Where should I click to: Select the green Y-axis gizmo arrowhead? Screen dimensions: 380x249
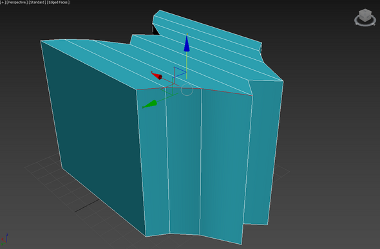click(x=150, y=104)
